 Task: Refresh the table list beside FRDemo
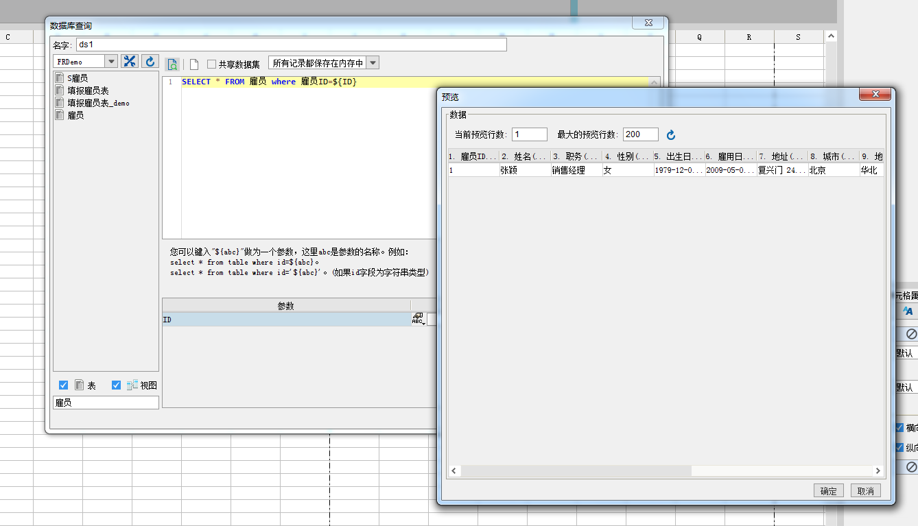(150, 62)
